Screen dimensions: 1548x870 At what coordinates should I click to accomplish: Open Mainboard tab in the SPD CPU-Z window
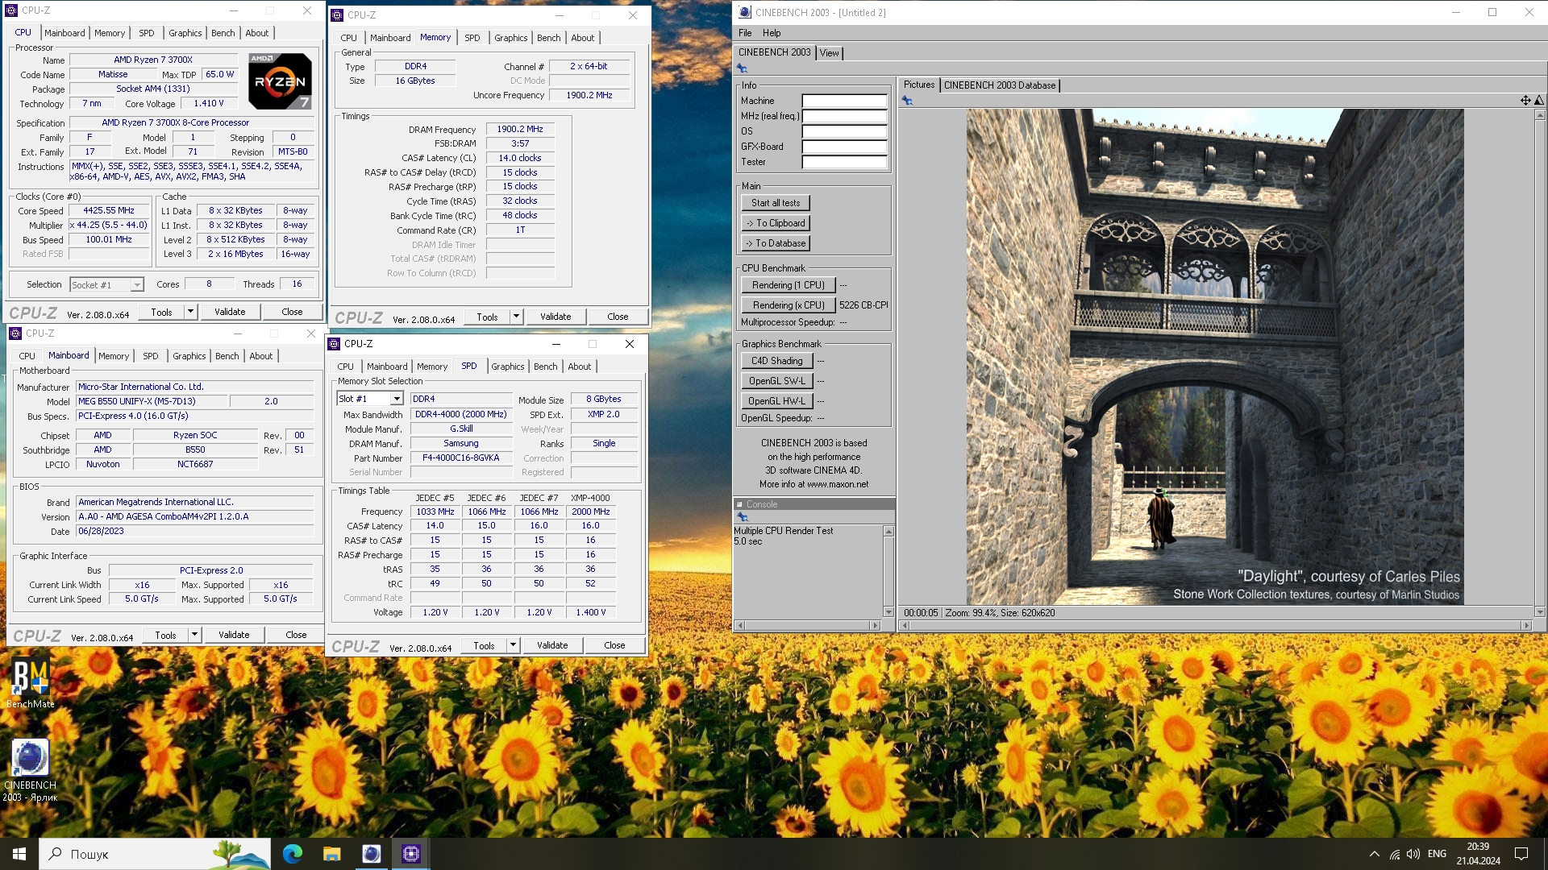click(387, 367)
